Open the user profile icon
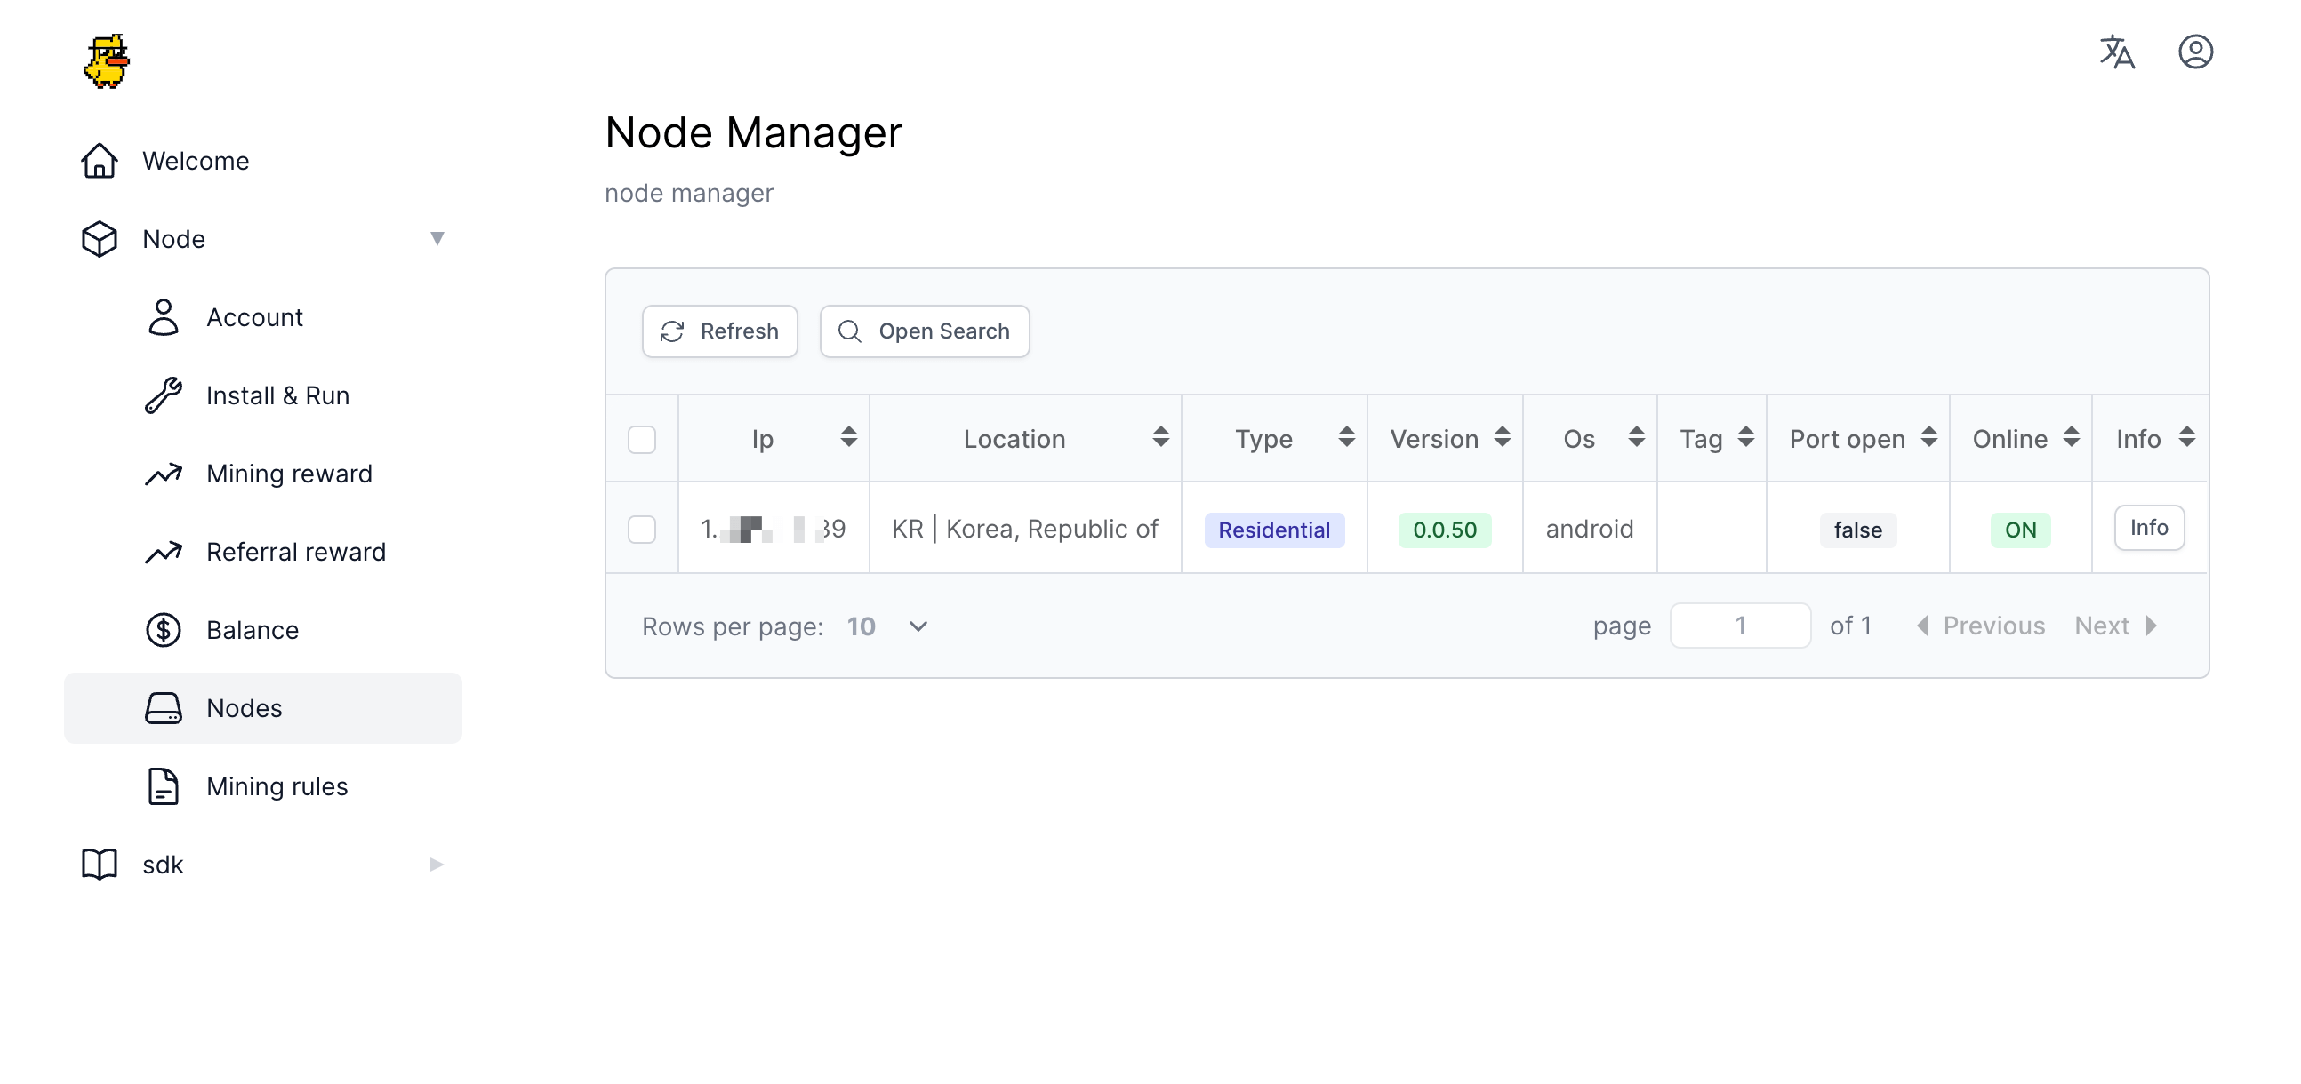Image resolution: width=2301 pixels, height=1084 pixels. coord(2194,52)
